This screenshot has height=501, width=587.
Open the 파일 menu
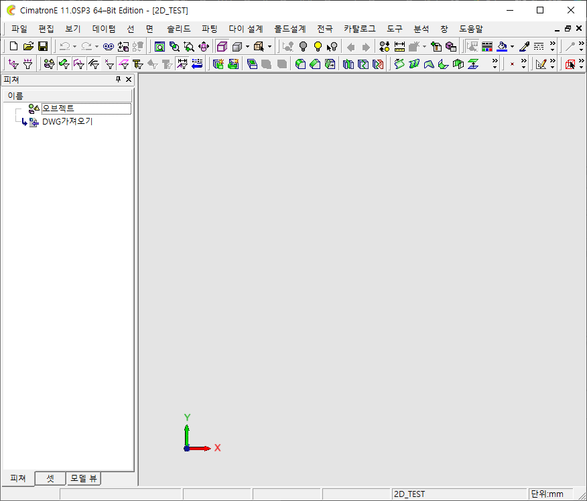19,29
